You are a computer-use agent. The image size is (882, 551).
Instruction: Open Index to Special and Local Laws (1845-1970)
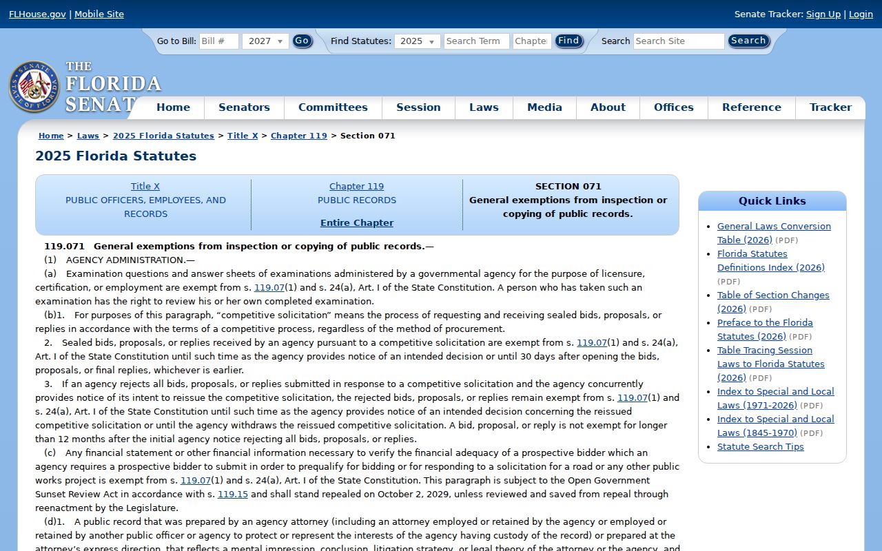(776, 426)
